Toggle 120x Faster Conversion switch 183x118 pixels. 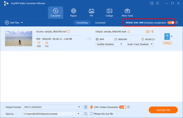click(x=123, y=107)
